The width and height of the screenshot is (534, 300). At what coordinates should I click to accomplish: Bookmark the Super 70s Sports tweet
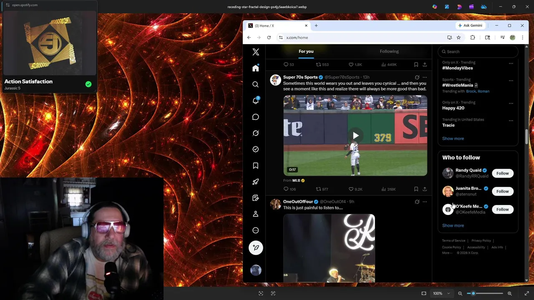[x=416, y=189]
